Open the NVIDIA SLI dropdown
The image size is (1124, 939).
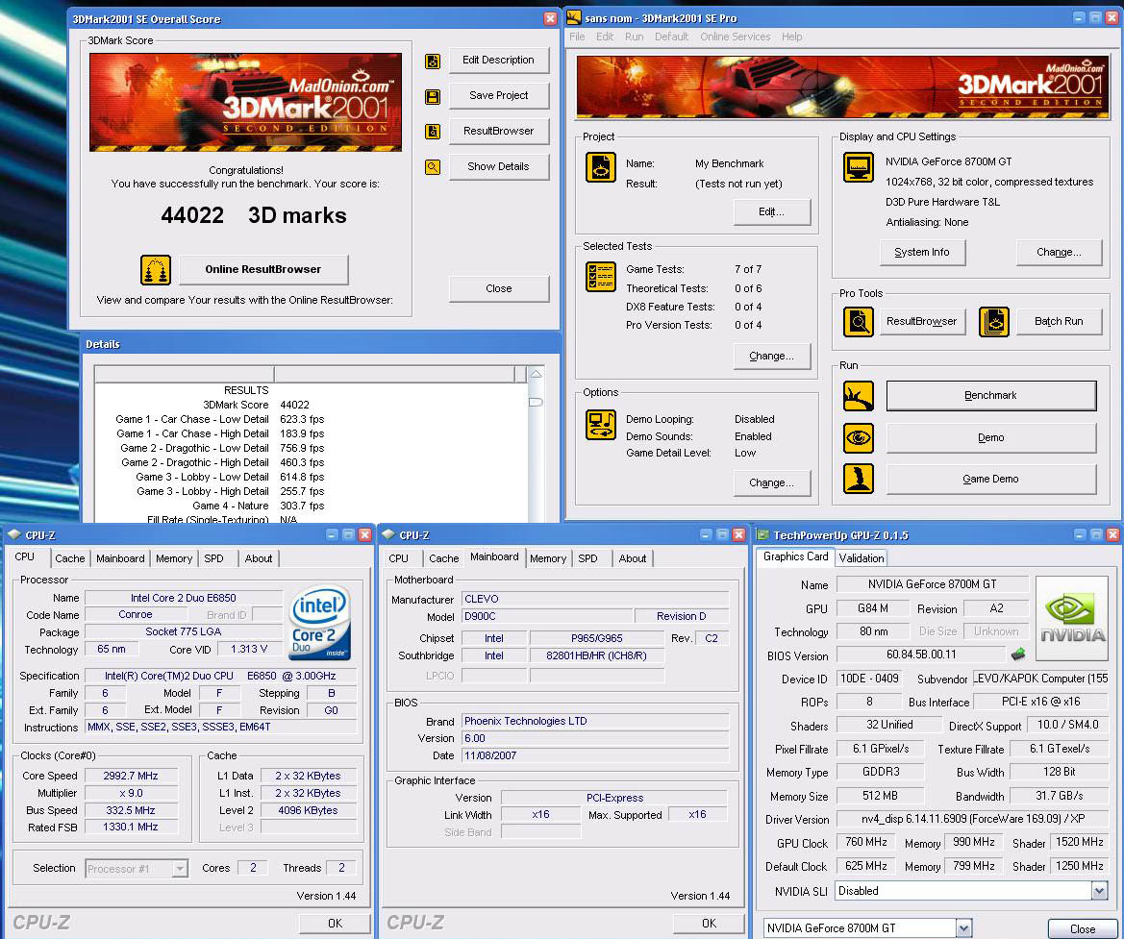[x=1100, y=891]
